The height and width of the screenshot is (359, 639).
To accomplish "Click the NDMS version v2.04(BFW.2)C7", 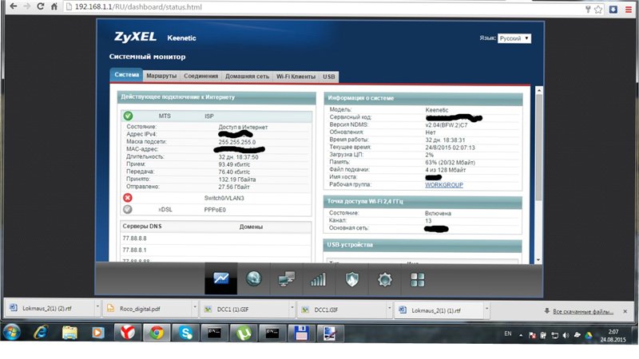I will coord(447,125).
